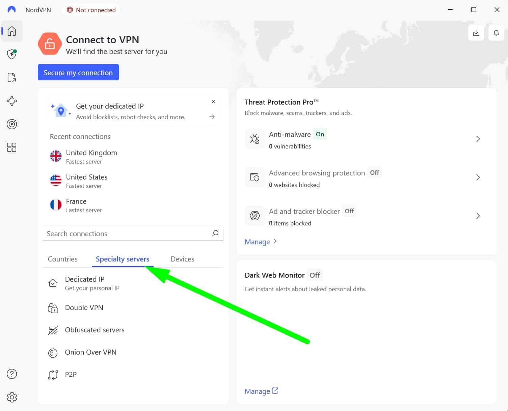The height and width of the screenshot is (411, 508).
Task: Click the Secure my connection button
Action: click(x=78, y=73)
